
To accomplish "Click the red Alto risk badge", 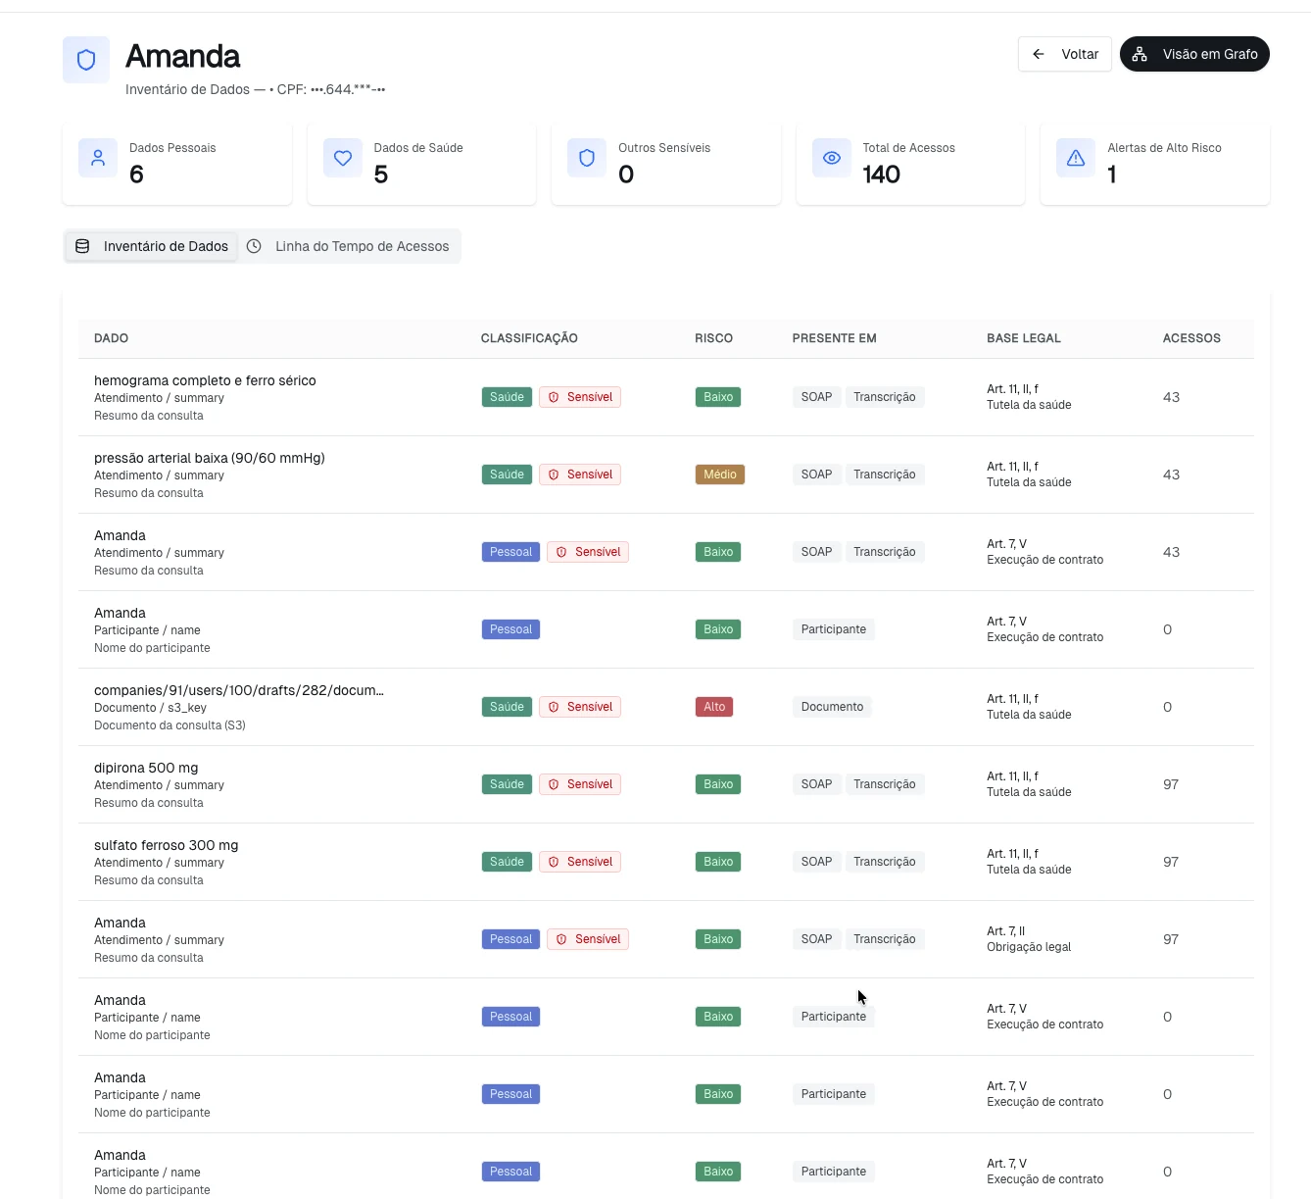I will 714,707.
